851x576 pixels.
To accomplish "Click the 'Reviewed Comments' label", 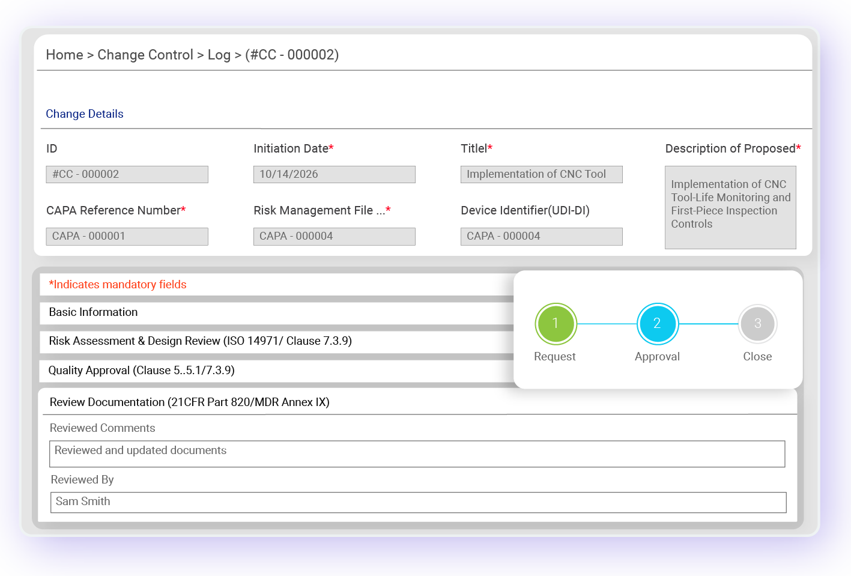I will (x=103, y=428).
